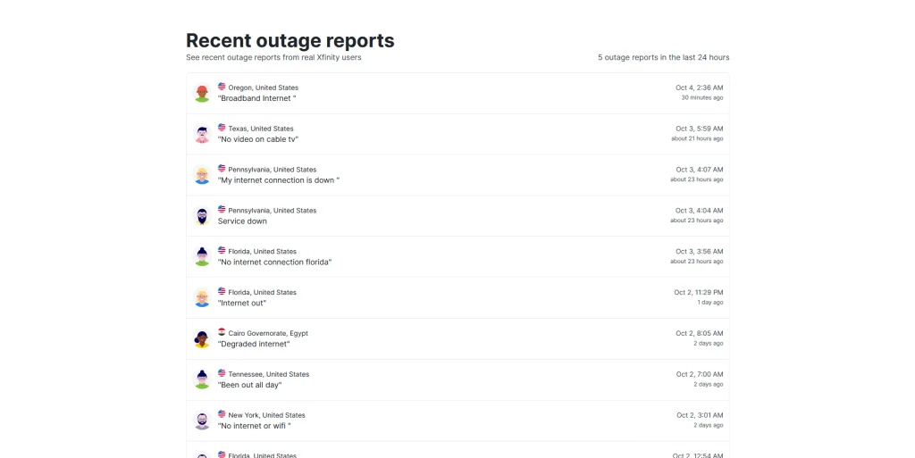This screenshot has width=915, height=458.
Task: Click the Egypt flag next to Cairo Governorate
Action: click(222, 331)
